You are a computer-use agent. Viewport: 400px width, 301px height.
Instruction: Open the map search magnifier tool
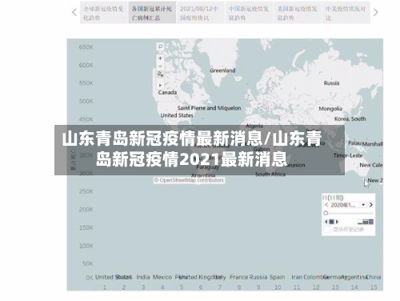pyautogui.click(x=160, y=46)
